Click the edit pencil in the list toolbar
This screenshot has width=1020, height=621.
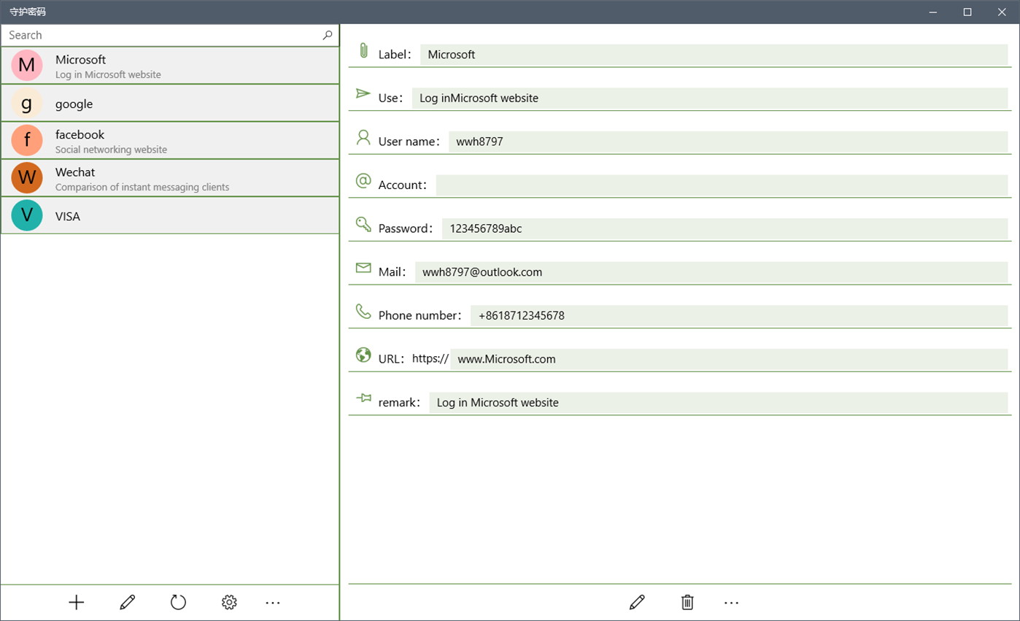tap(128, 602)
